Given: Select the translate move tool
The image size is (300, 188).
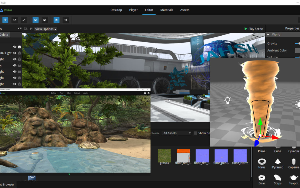Looking at the screenshot, I should 5,20.
